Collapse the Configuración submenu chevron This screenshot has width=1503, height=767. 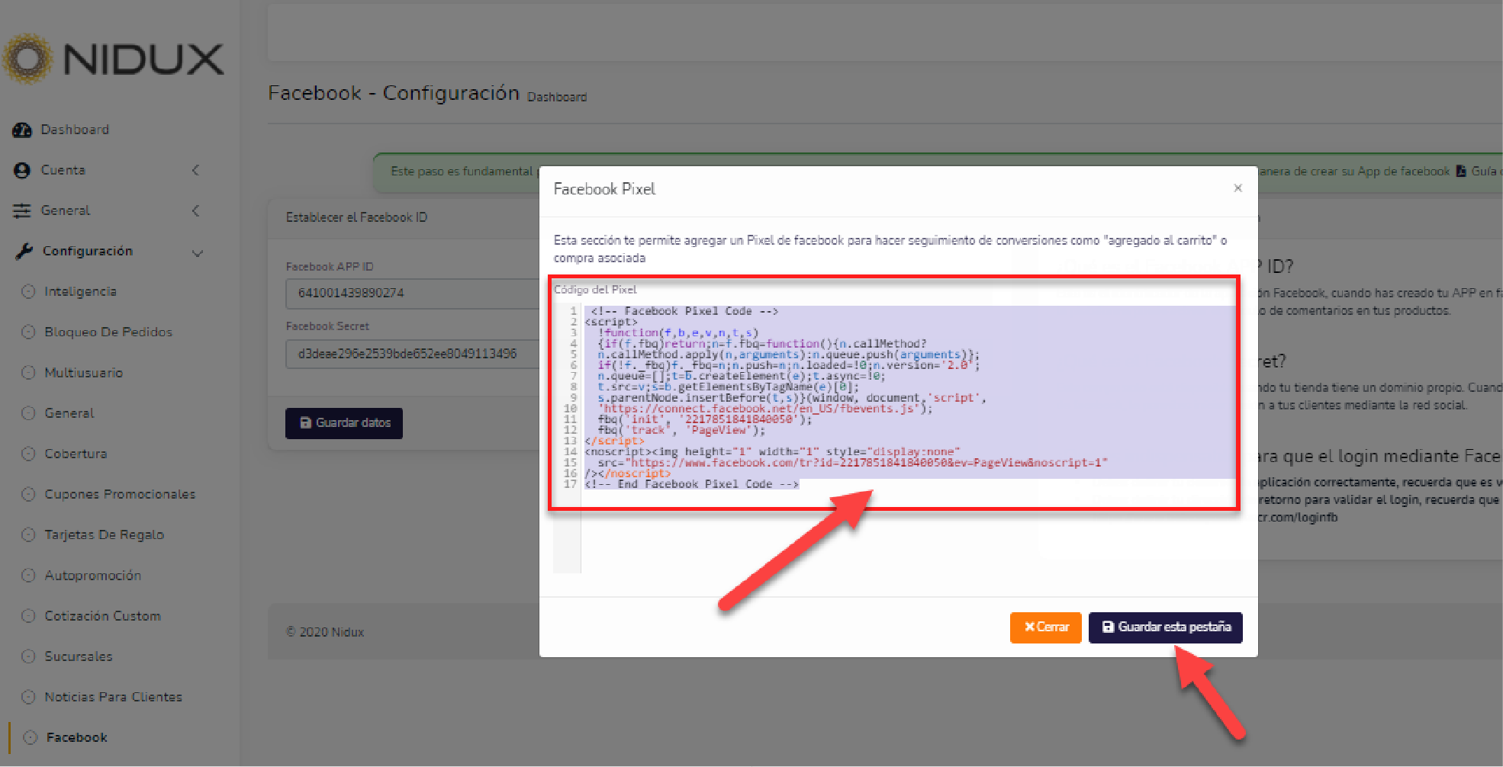pyautogui.click(x=198, y=253)
